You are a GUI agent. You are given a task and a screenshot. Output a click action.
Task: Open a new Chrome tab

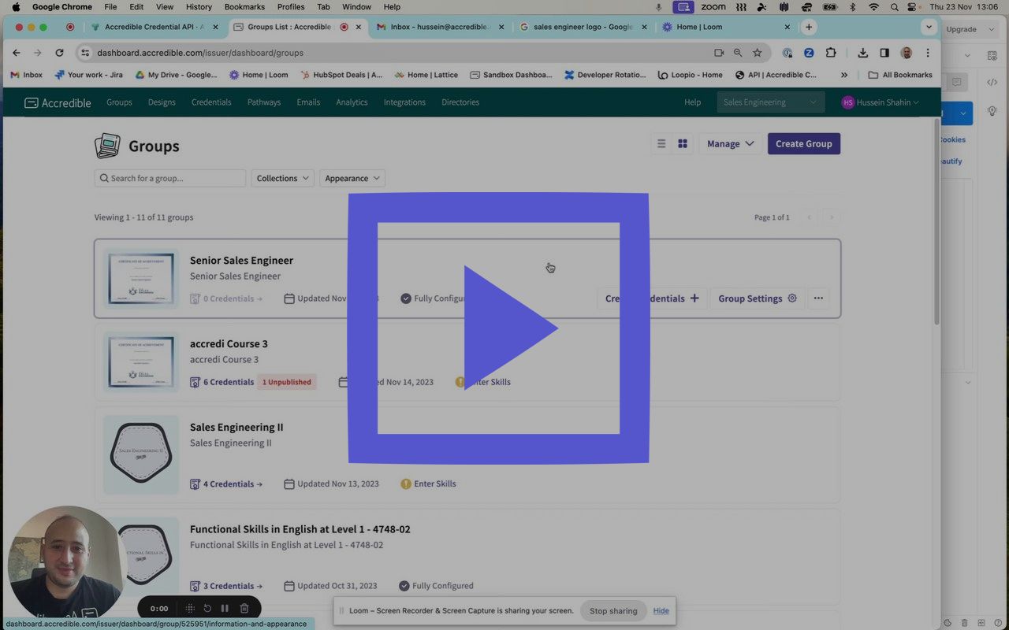pos(809,27)
